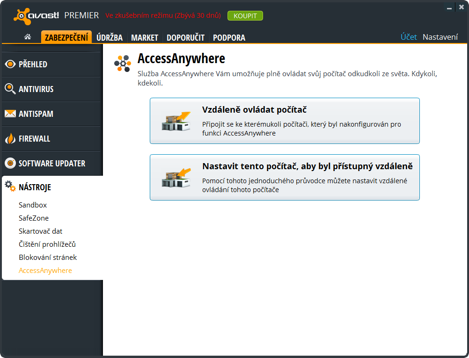Click the Nástroje gears icon
The width and height of the screenshot is (469, 358).
point(10,186)
